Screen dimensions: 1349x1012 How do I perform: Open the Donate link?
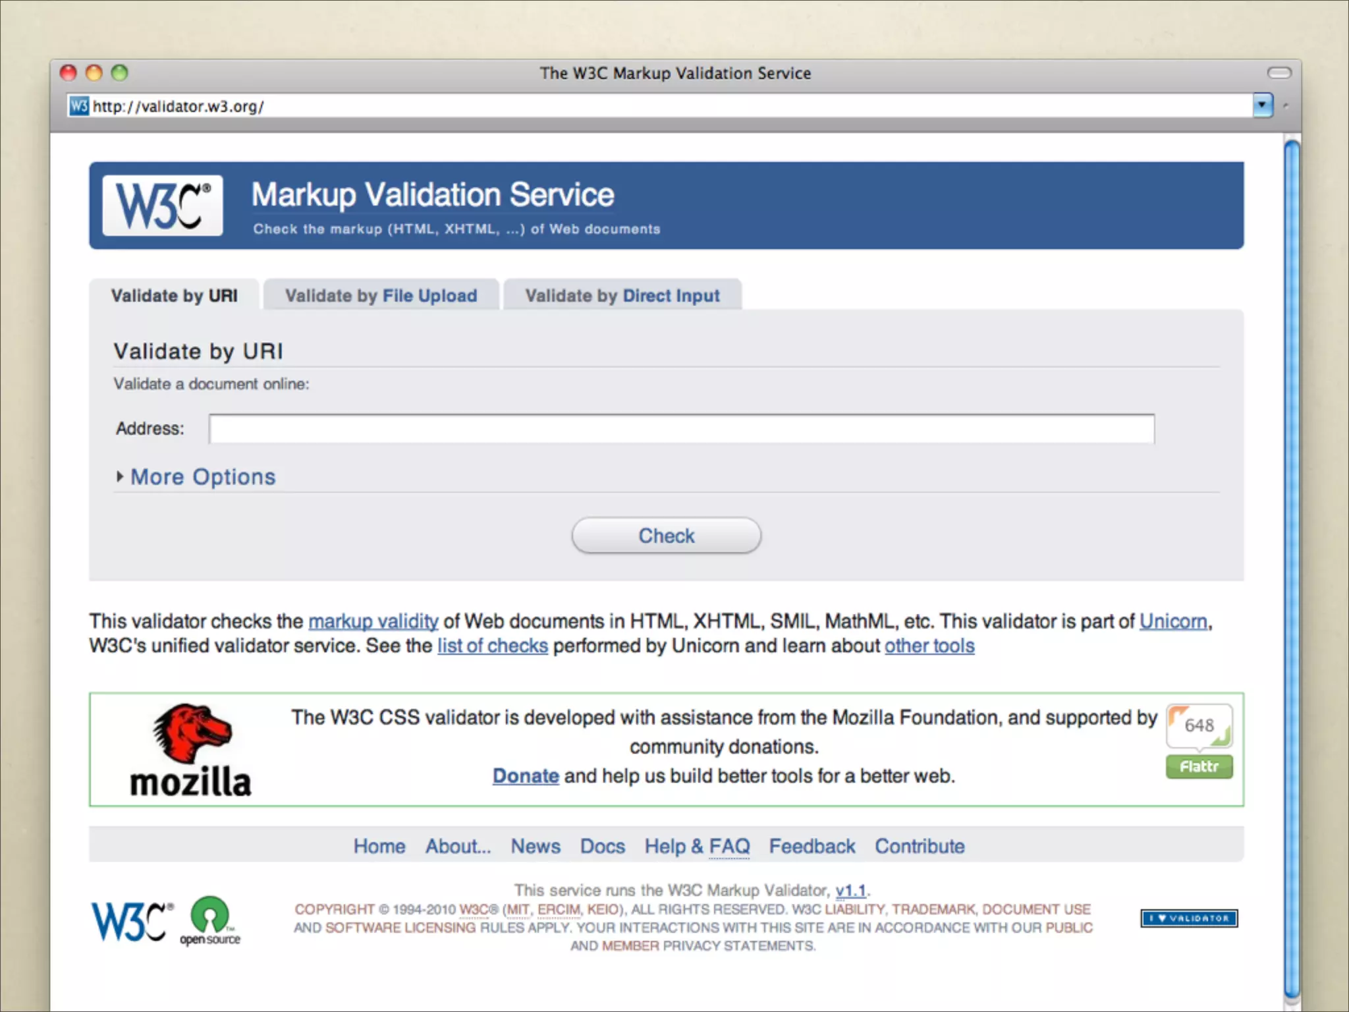(x=525, y=776)
